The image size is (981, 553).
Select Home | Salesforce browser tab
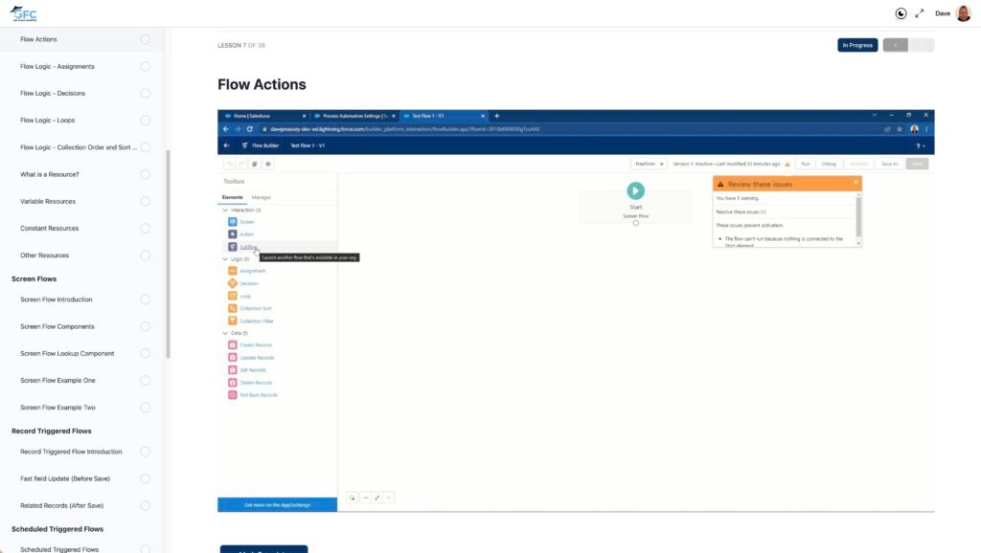point(265,116)
